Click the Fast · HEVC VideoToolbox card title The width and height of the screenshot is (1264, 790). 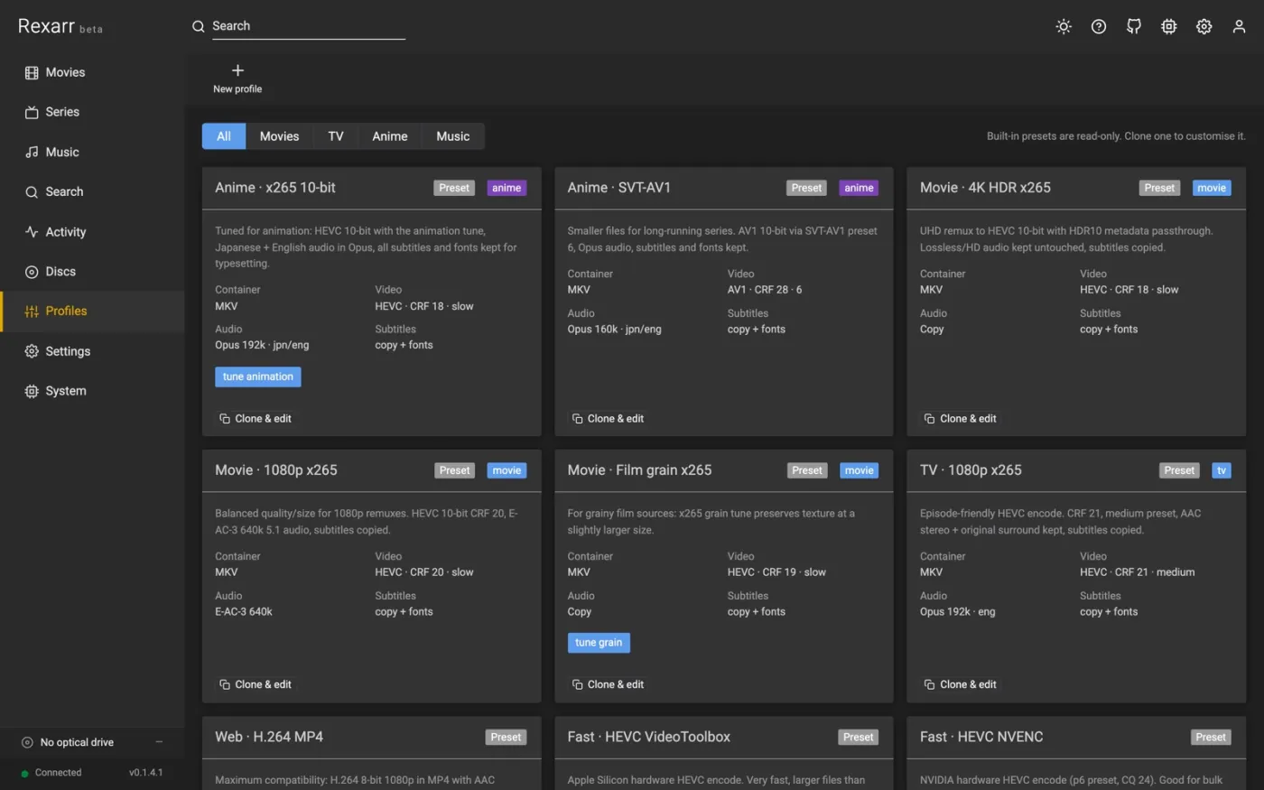click(x=648, y=737)
